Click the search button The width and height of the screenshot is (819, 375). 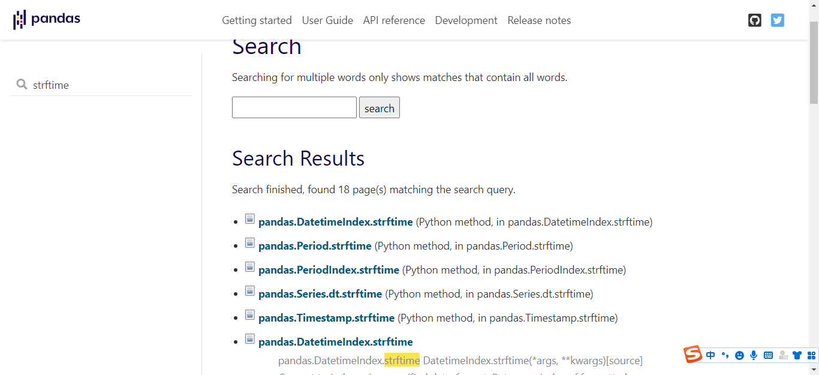point(380,108)
